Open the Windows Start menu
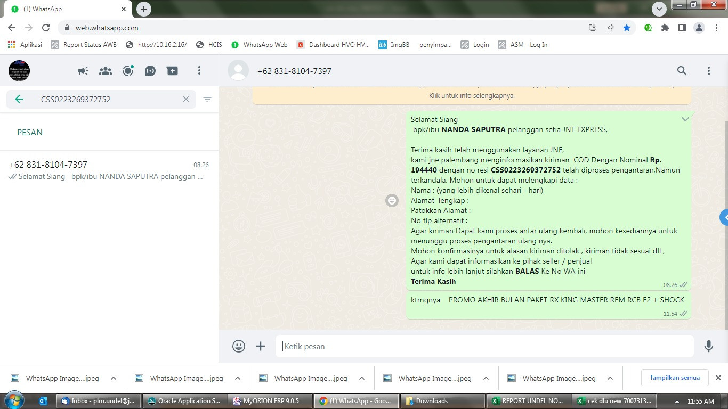 pyautogui.click(x=13, y=400)
